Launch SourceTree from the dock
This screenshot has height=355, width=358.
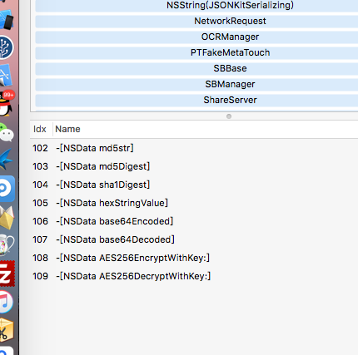[6, 47]
